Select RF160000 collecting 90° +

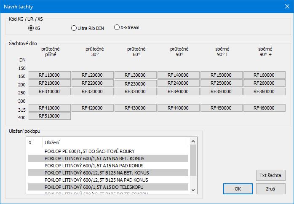265,75
